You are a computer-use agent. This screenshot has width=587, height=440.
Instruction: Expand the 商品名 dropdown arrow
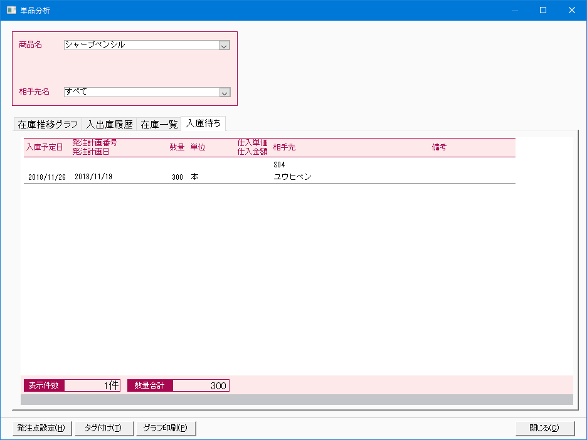(225, 45)
